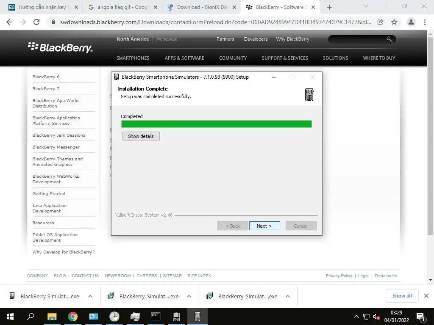Image resolution: width=434 pixels, height=325 pixels.
Task: Open the Chrome profile avatar
Action: pos(411,22)
